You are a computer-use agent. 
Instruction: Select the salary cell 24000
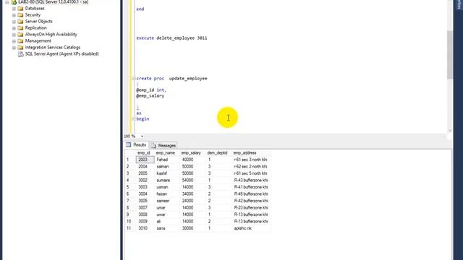pos(192,201)
